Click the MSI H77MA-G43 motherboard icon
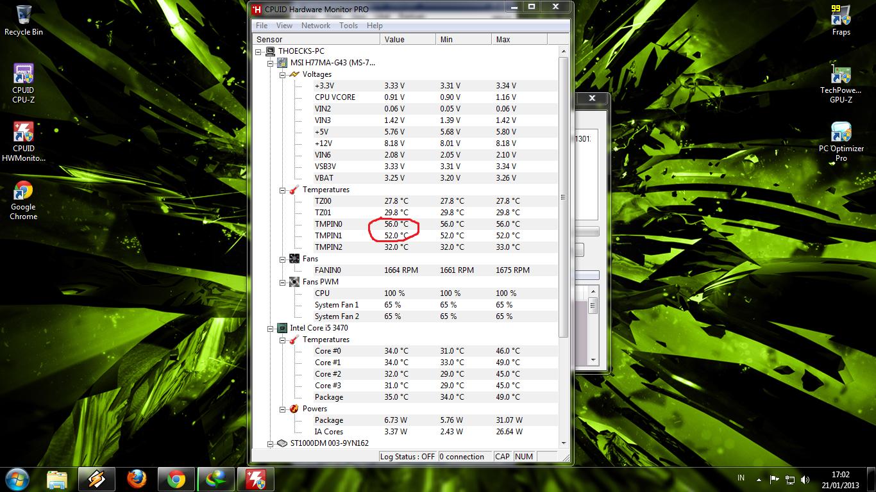 point(282,63)
